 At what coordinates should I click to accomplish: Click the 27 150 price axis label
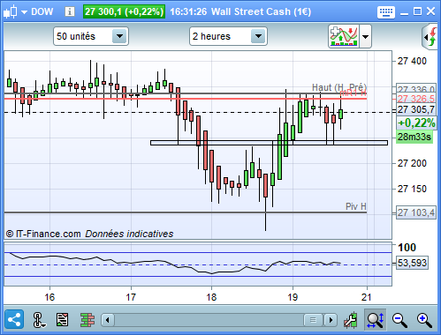coord(412,189)
